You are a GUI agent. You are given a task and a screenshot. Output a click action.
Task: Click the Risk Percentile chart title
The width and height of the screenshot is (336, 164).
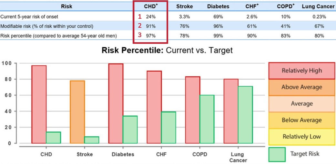[167, 51]
